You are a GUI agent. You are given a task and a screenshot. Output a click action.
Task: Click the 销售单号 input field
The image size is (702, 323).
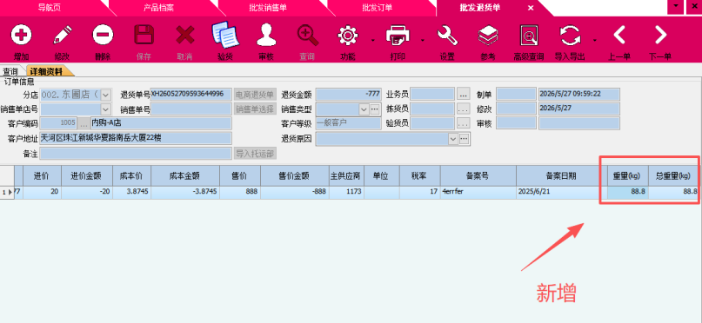click(191, 109)
